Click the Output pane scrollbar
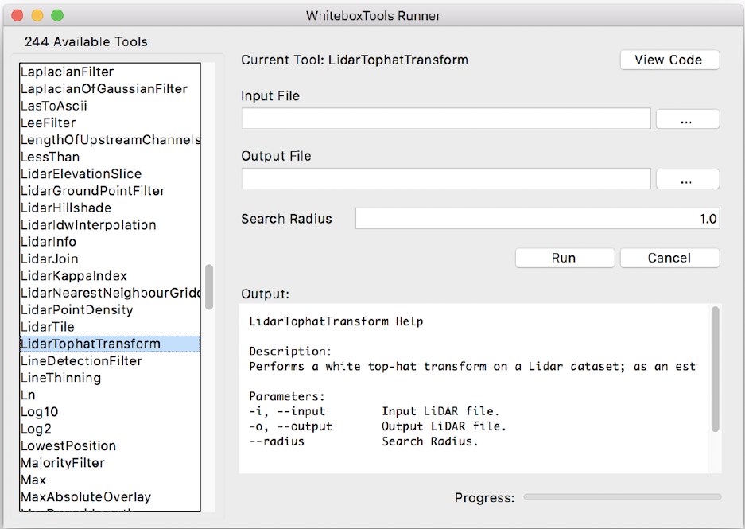745x529 pixels. click(x=715, y=369)
